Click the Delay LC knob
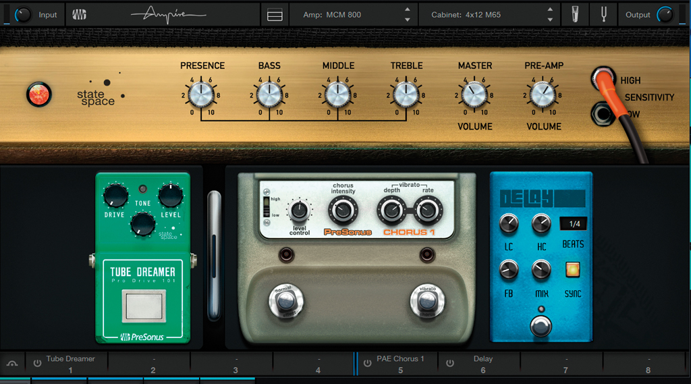Viewport: 691px width, 384px height. pos(509,224)
